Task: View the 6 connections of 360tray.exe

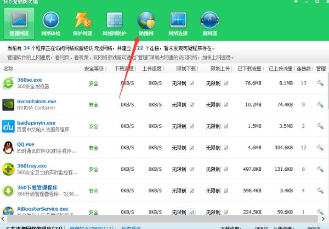Action: point(303,169)
